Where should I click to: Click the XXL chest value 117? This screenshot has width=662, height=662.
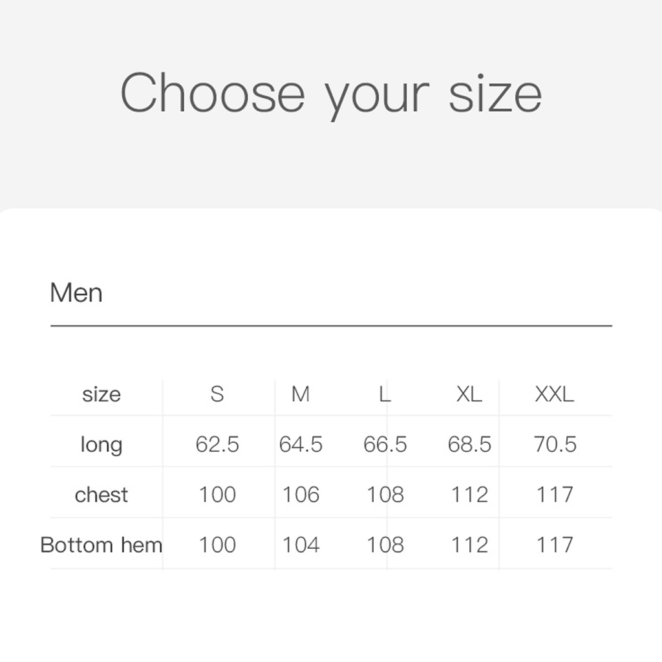(x=555, y=495)
